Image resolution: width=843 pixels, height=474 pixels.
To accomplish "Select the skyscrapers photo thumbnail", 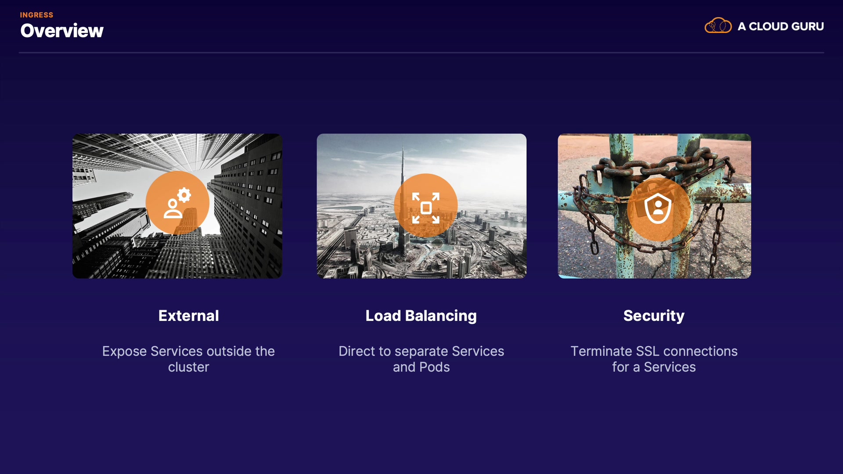I will click(177, 206).
